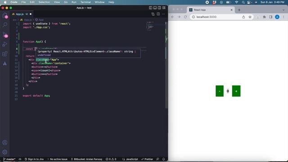288x162 pixels.
Task: Open Chrome extensions puzzle icon
Action: click(264, 17)
